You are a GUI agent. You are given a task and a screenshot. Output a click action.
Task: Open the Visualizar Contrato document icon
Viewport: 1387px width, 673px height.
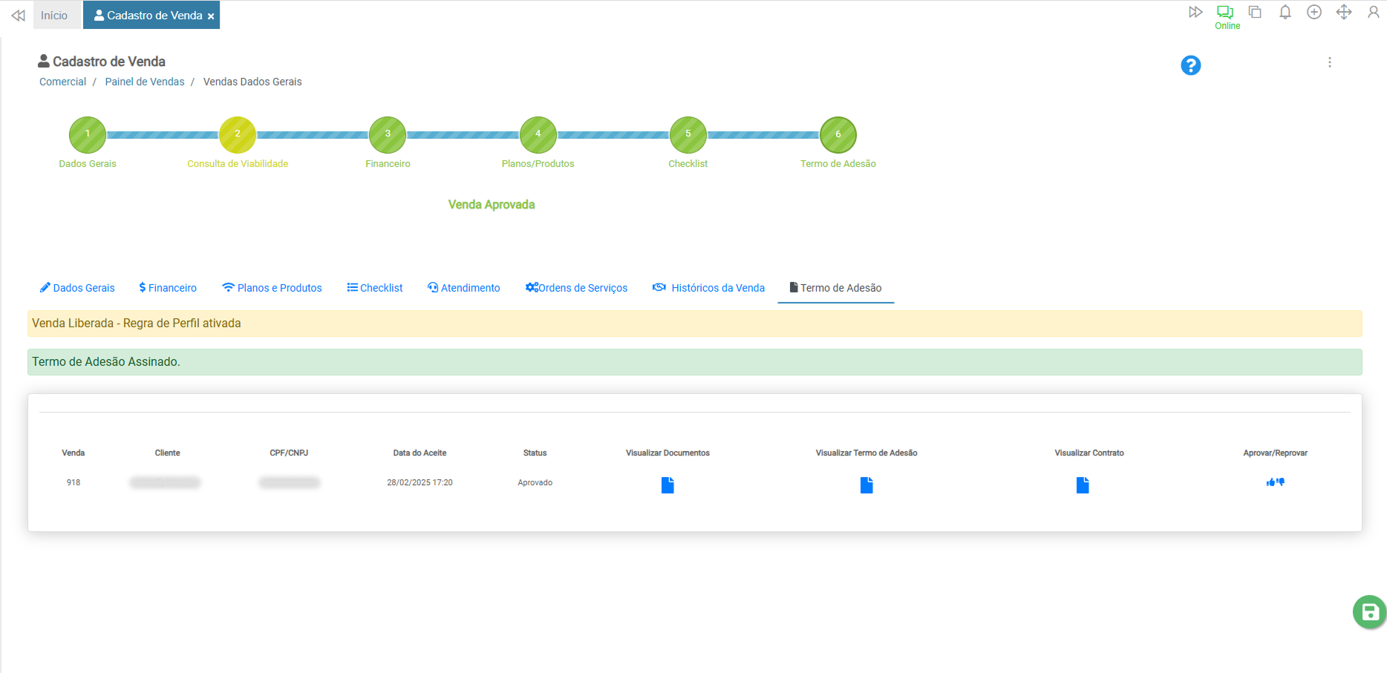[1083, 485]
